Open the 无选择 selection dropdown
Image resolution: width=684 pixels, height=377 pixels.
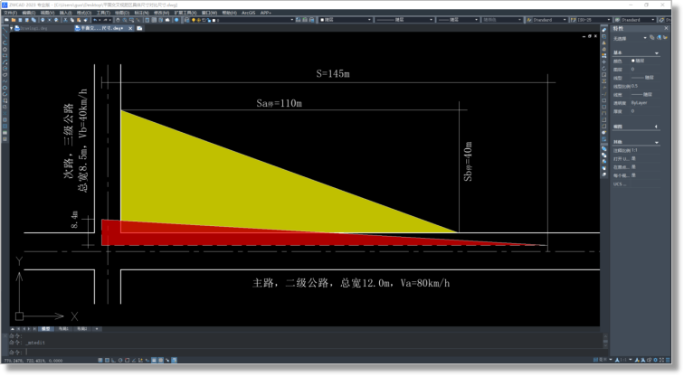[x=645, y=38]
